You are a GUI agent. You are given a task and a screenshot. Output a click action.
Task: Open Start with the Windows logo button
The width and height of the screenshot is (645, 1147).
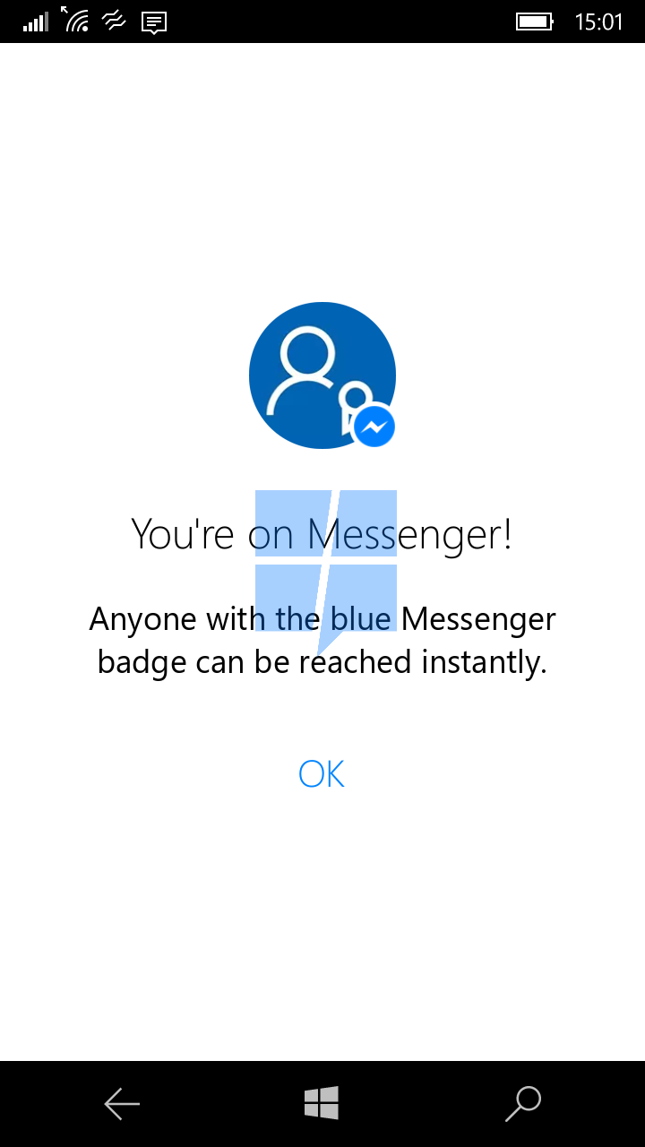(322, 1103)
